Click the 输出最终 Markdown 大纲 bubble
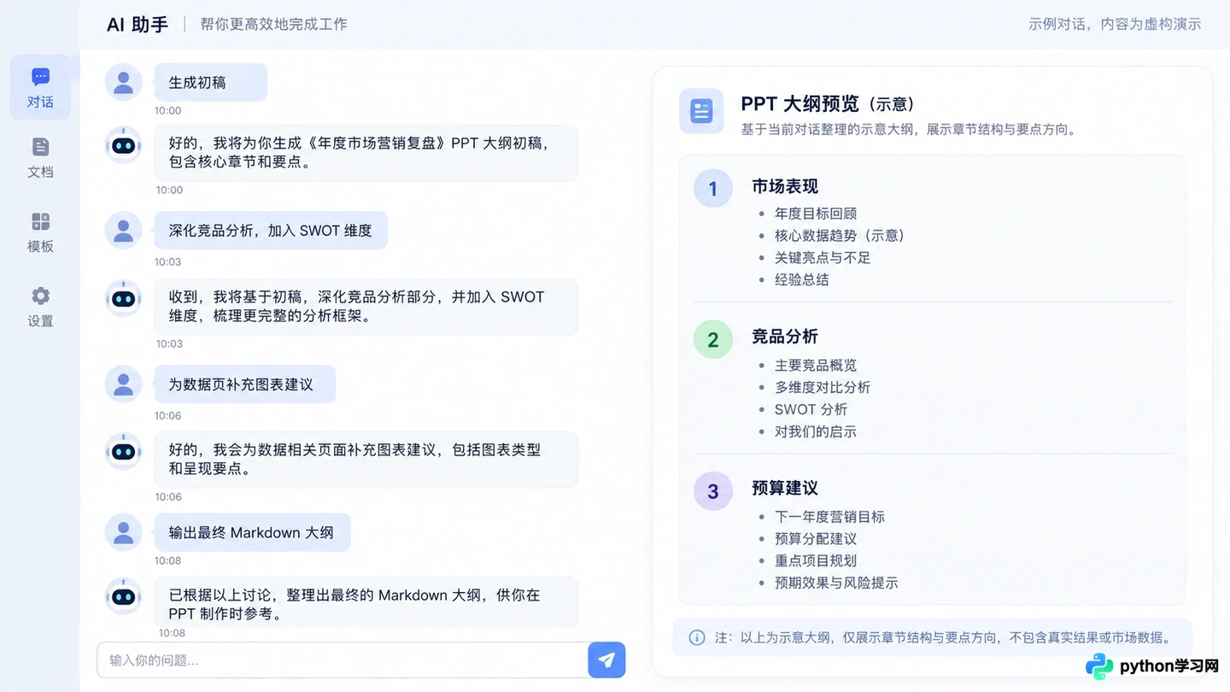Image resolution: width=1230 pixels, height=692 pixels. pyautogui.click(x=253, y=532)
